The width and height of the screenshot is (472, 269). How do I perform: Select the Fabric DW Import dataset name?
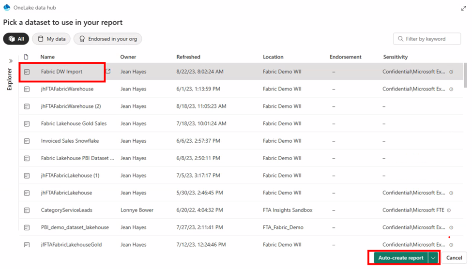(61, 72)
